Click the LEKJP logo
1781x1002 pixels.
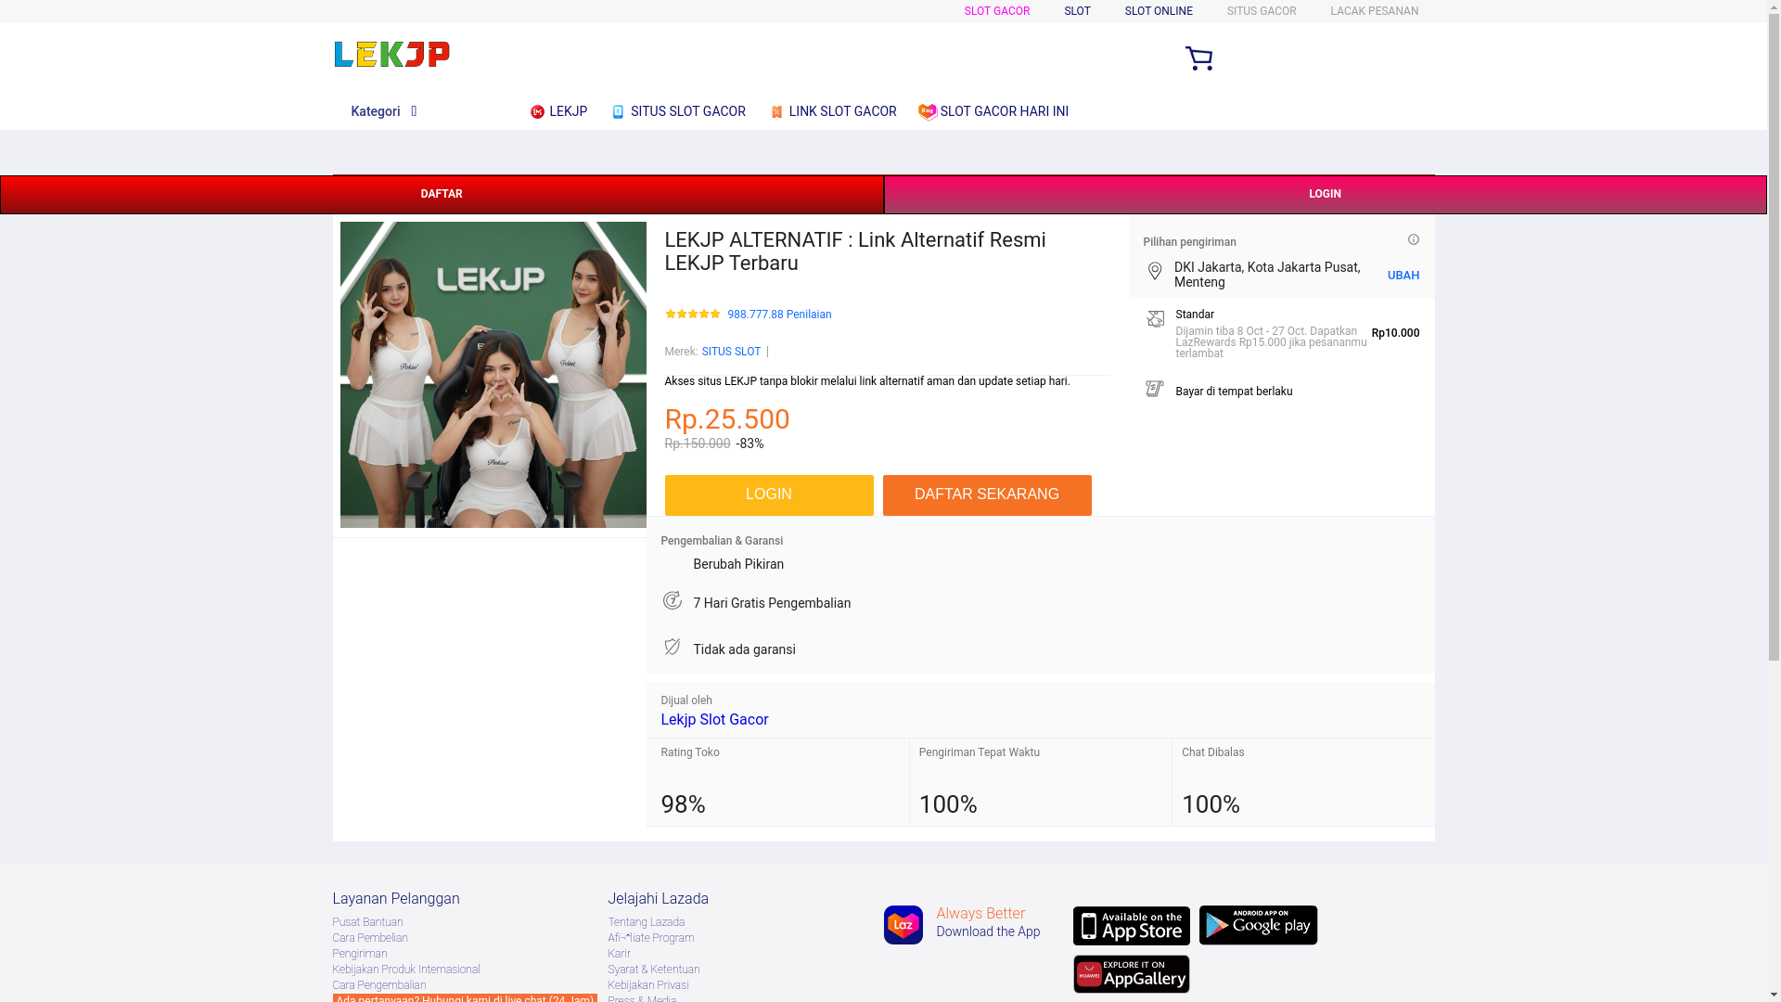tap(391, 55)
